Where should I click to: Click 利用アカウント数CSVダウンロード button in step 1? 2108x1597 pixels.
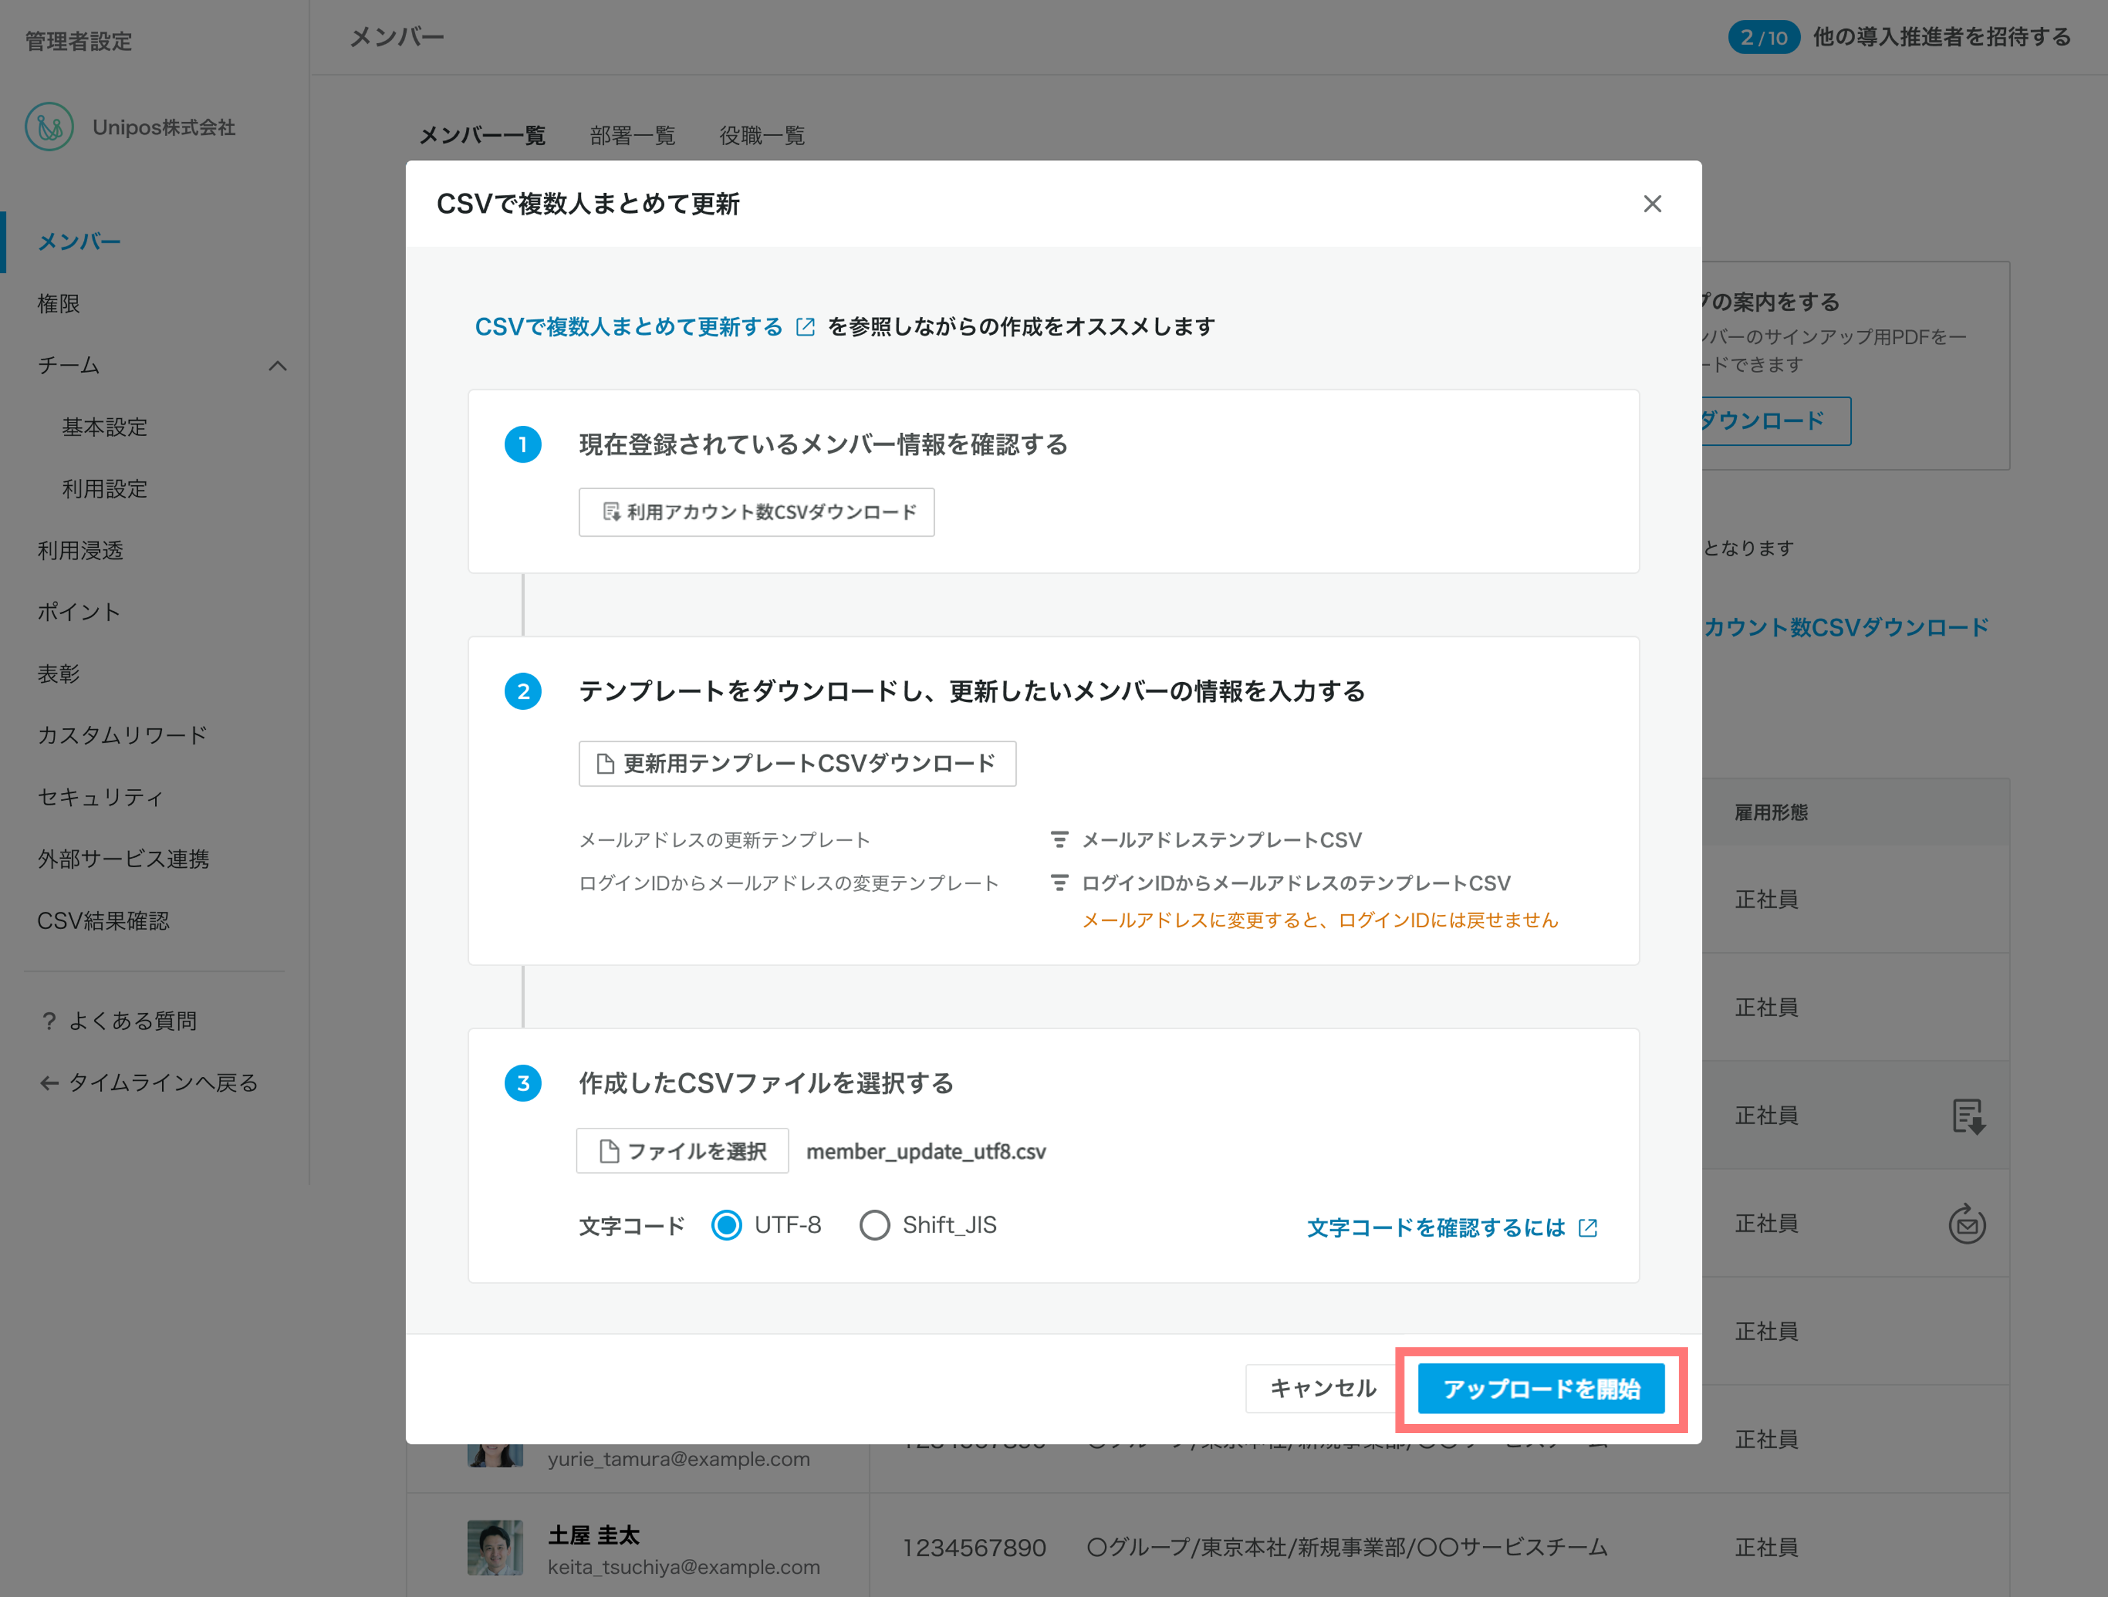756,512
